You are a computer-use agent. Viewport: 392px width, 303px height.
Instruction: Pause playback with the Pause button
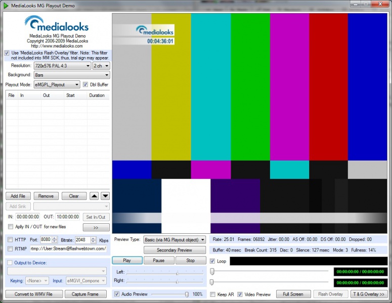(x=158, y=260)
